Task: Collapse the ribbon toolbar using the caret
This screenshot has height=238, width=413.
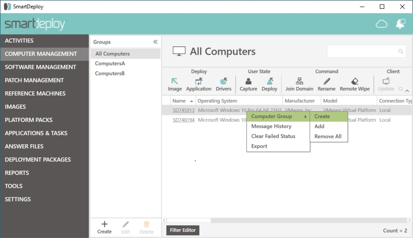Action: point(407,91)
